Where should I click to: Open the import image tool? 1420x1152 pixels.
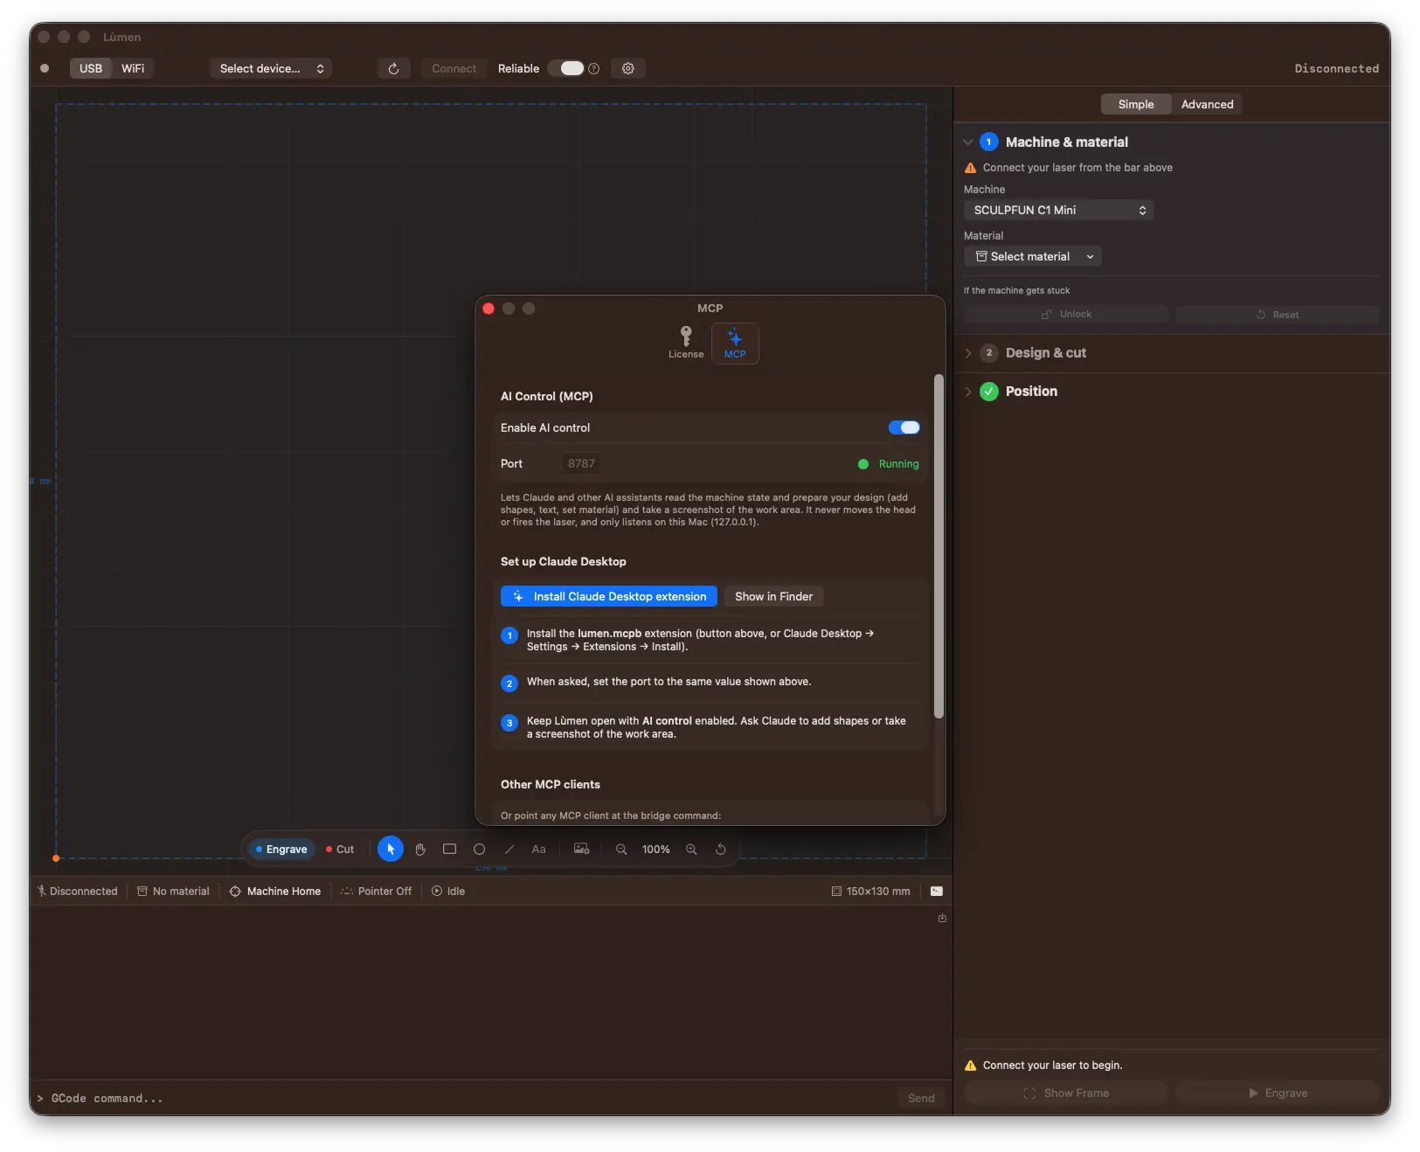[x=581, y=849]
